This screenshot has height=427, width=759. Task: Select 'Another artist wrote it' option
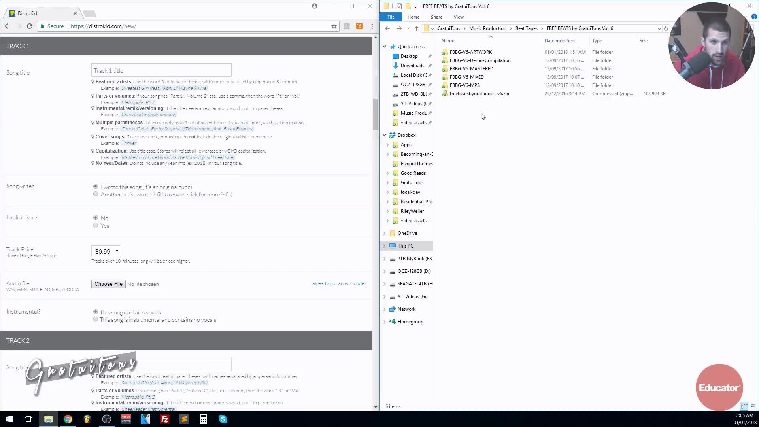pos(96,194)
